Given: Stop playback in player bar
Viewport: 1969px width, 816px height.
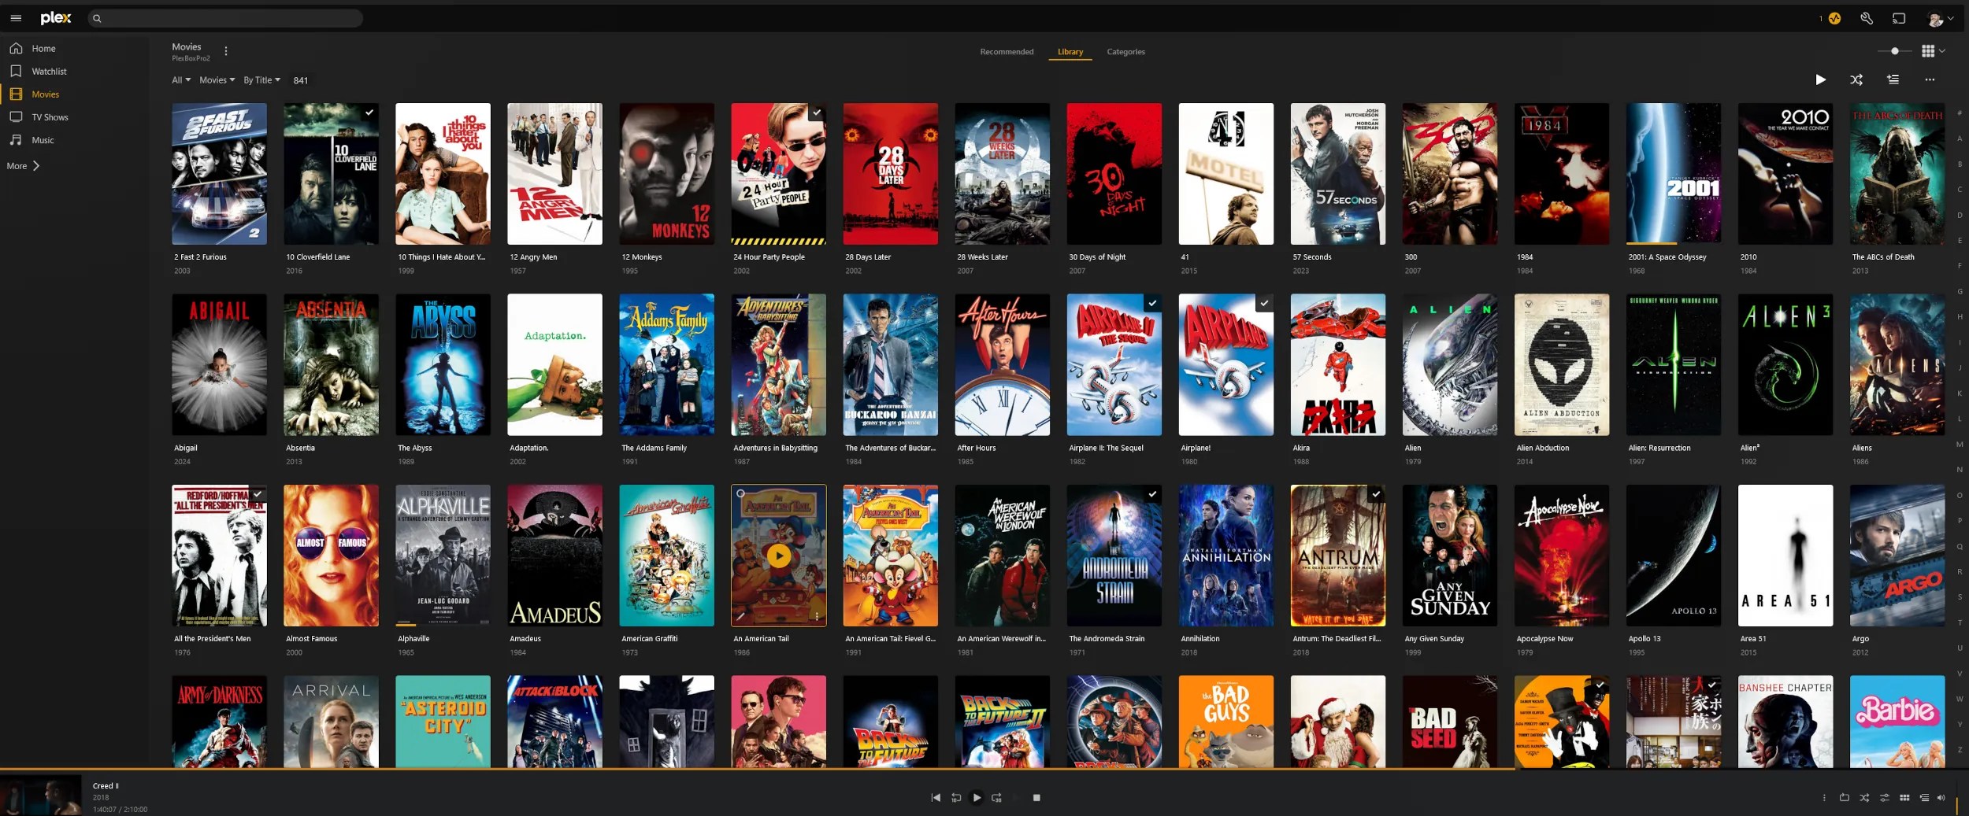Looking at the screenshot, I should tap(1036, 797).
